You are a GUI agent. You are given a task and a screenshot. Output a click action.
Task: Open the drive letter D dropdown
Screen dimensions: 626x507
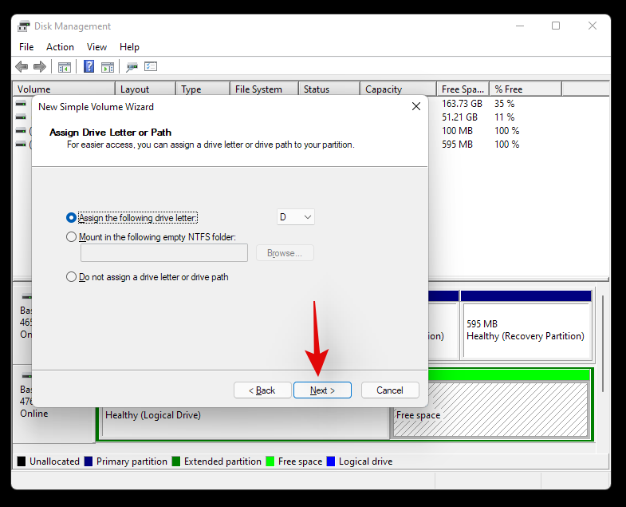click(x=295, y=217)
